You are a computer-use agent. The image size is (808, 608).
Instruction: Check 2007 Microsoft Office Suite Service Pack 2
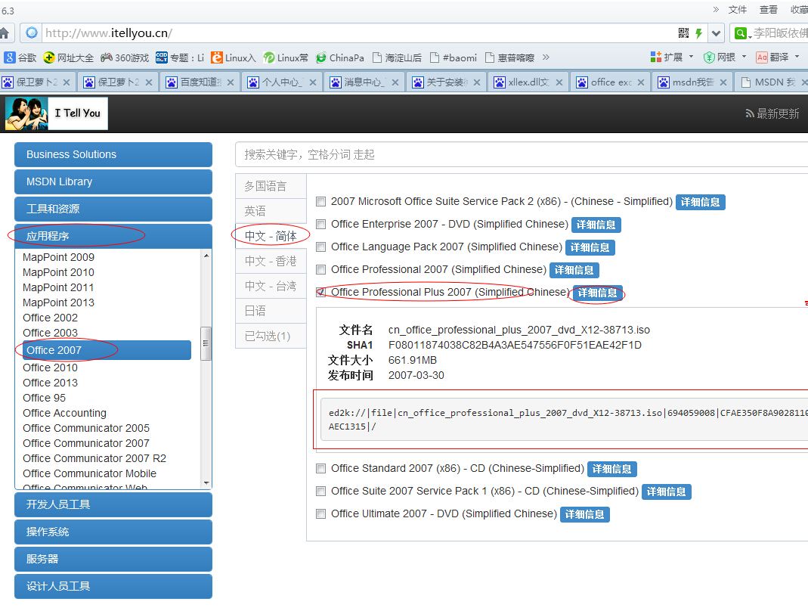pyautogui.click(x=320, y=202)
